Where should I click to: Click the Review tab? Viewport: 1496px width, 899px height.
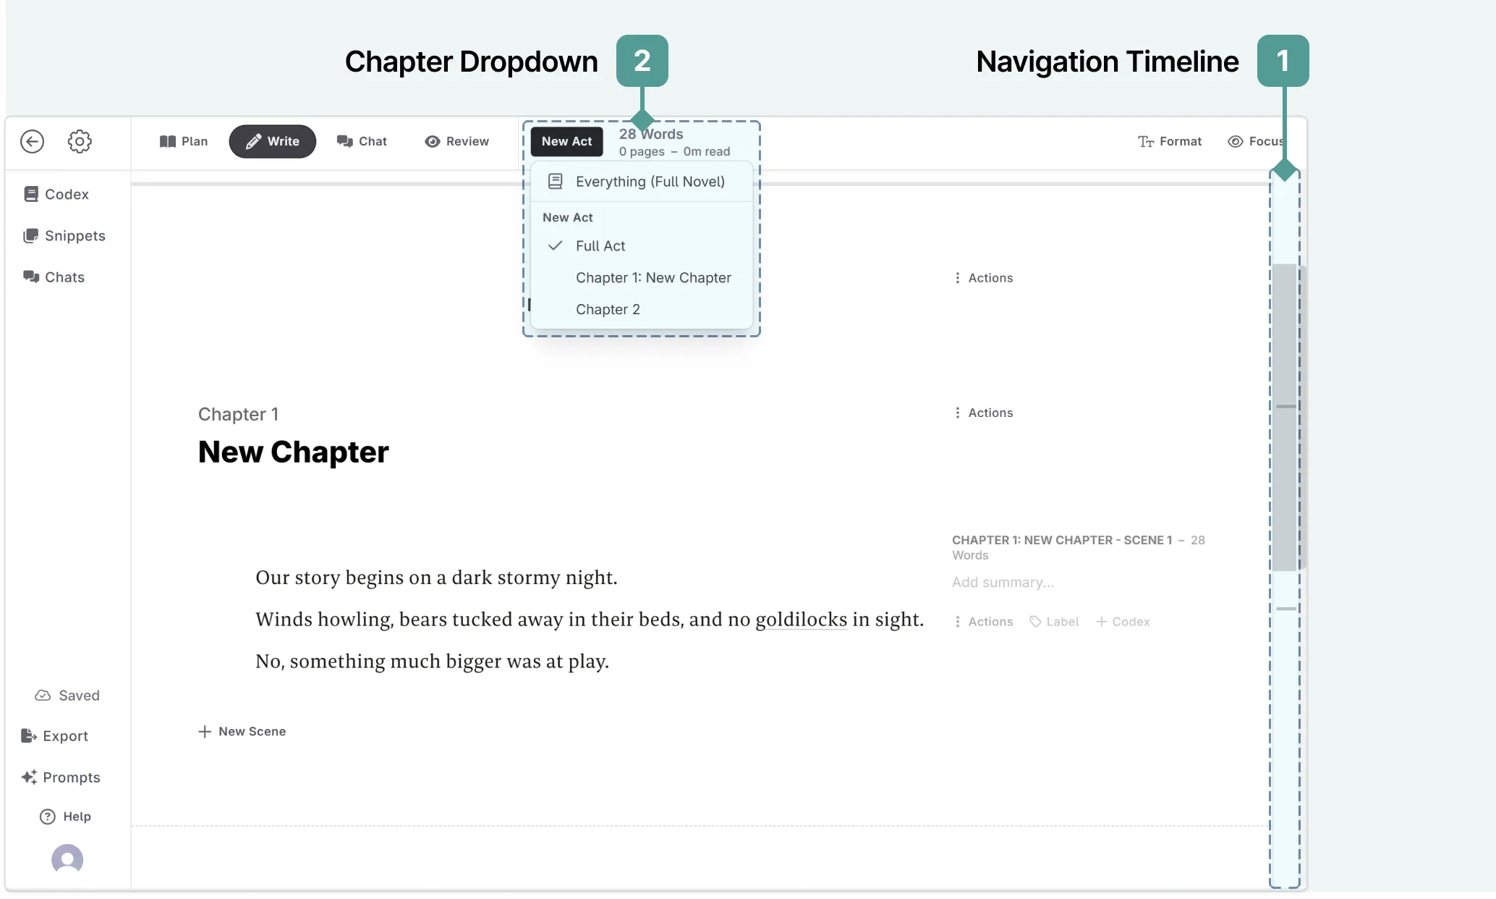coord(457,141)
